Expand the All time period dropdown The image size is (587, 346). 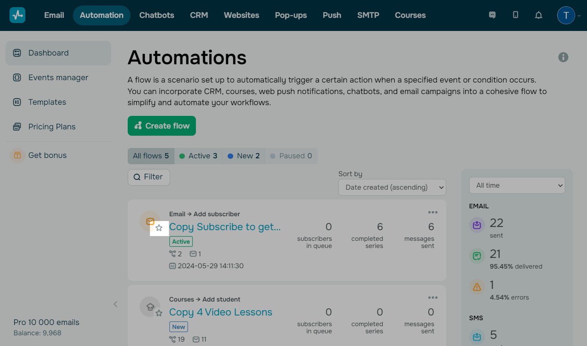[x=517, y=185]
